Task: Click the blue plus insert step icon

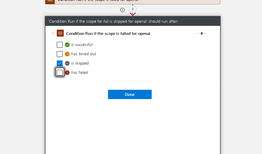Action: click(x=133, y=9)
